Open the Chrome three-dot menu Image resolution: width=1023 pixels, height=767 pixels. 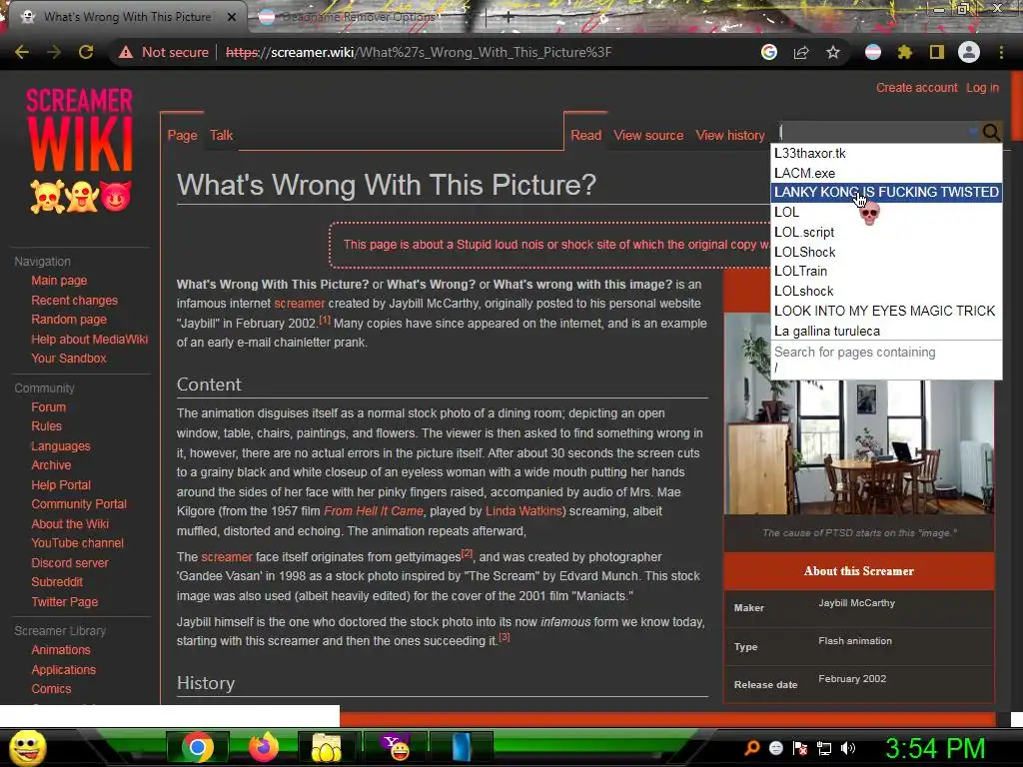tap(1001, 52)
